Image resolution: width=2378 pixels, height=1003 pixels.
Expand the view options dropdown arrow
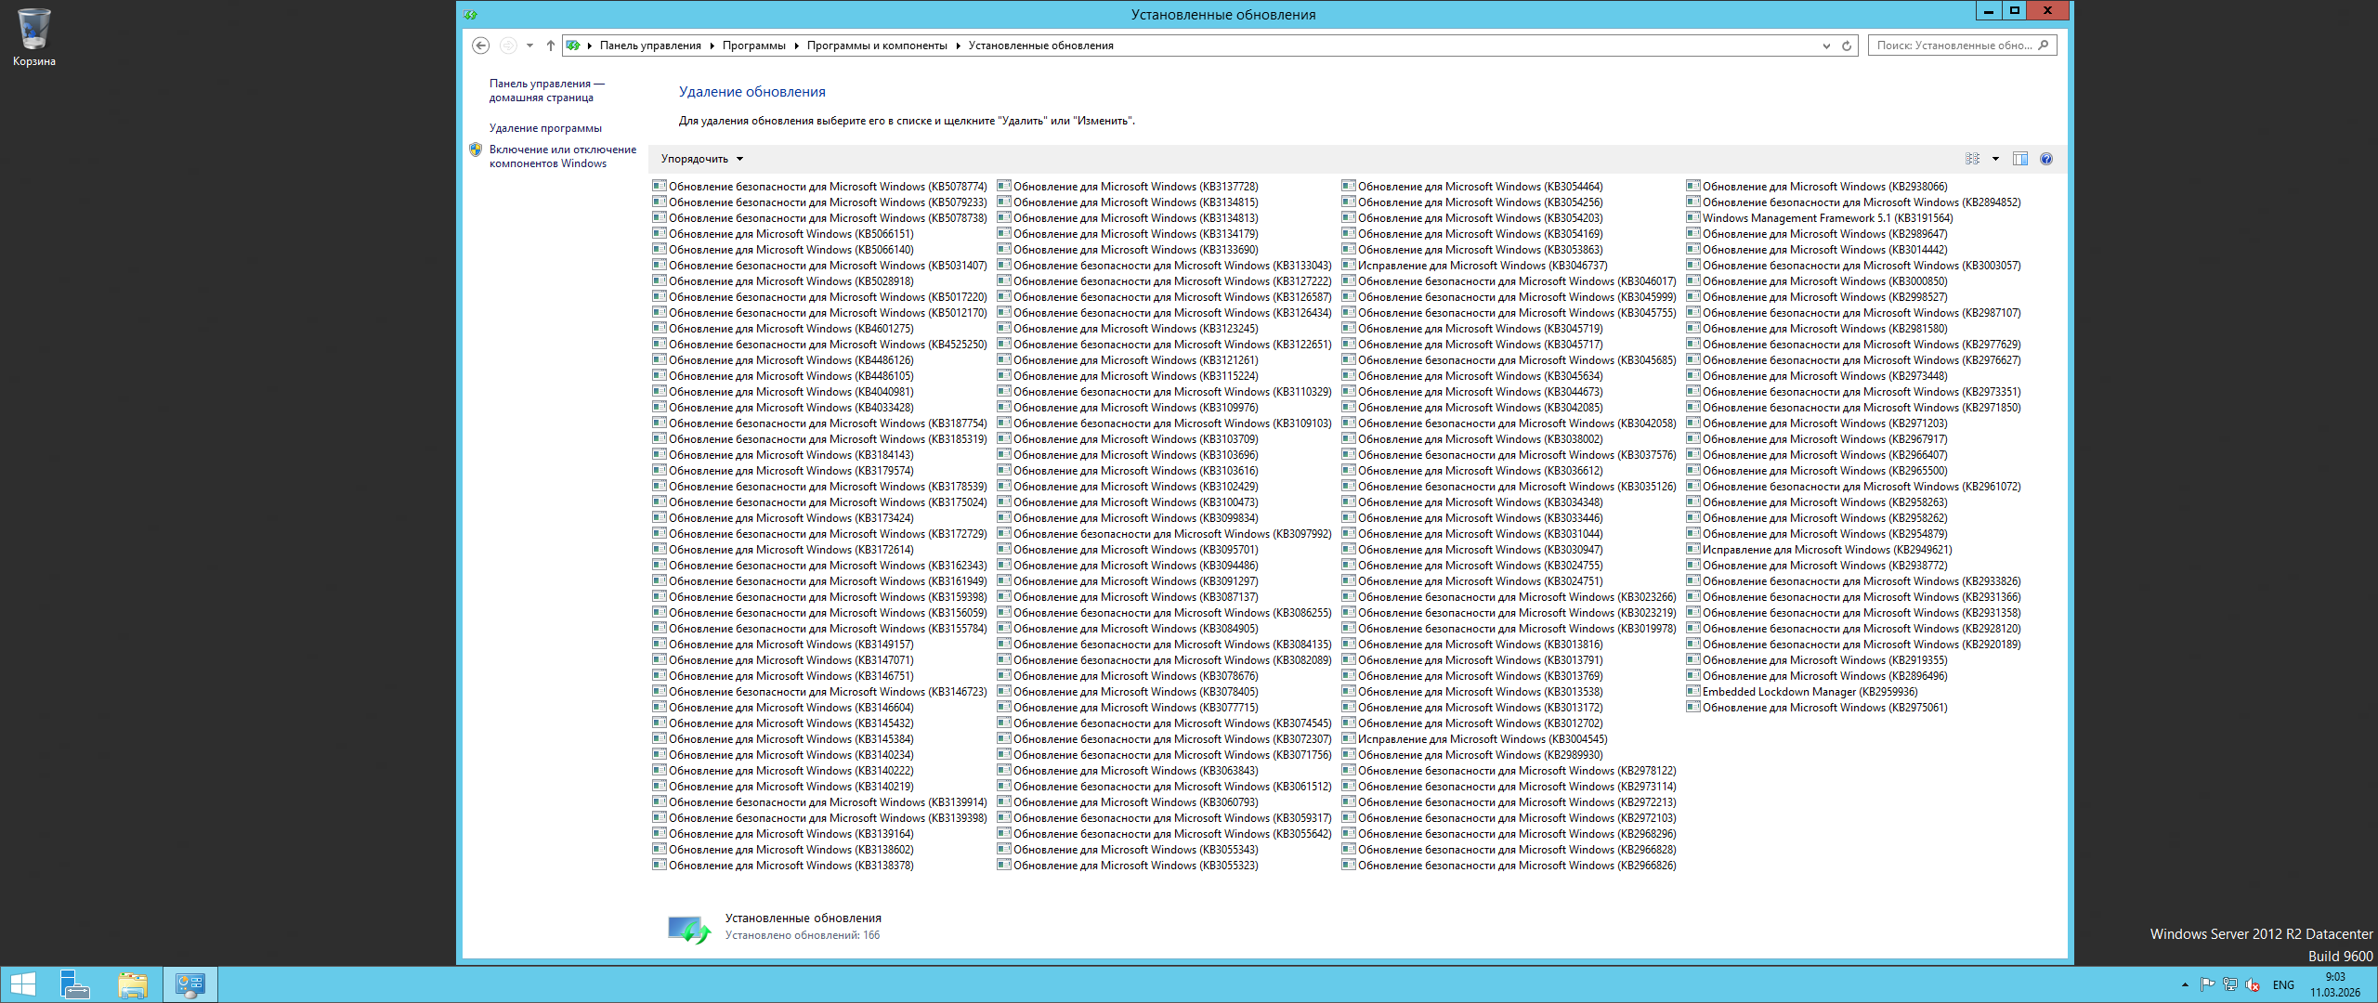1995,159
